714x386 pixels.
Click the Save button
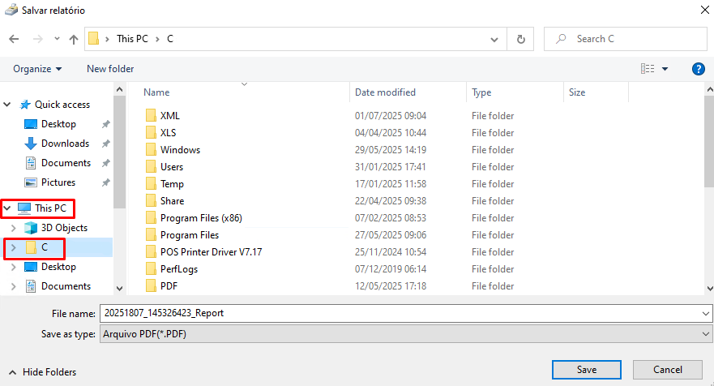point(587,370)
